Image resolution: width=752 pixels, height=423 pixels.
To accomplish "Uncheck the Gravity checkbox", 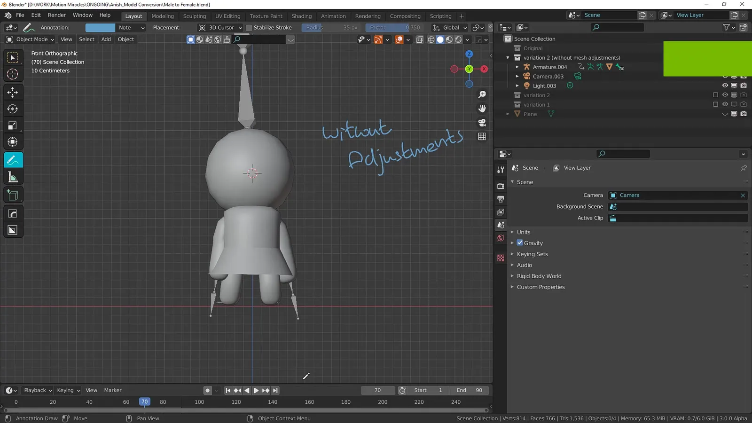I will point(520,243).
